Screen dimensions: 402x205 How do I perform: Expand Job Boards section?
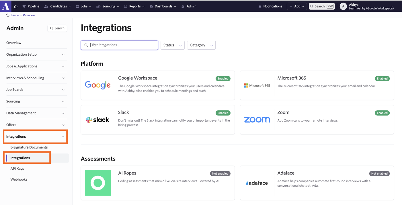tap(36, 90)
